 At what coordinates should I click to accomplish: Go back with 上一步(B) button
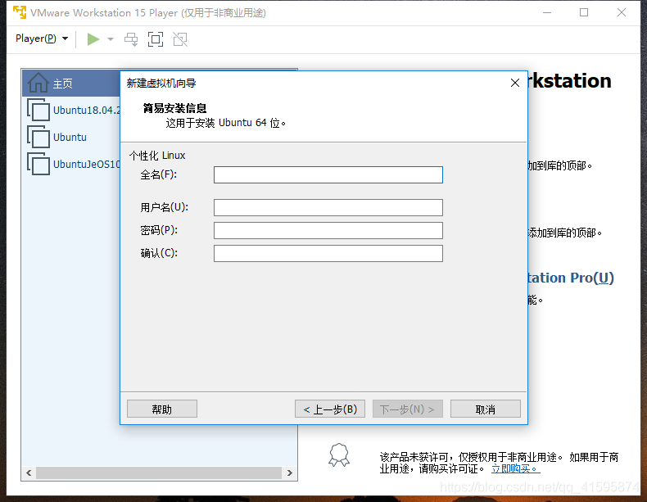(330, 409)
